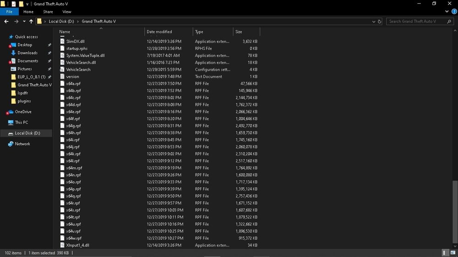The height and width of the screenshot is (257, 458).
Task: Click the pin icon next to Pictures
Action: pyautogui.click(x=49, y=69)
